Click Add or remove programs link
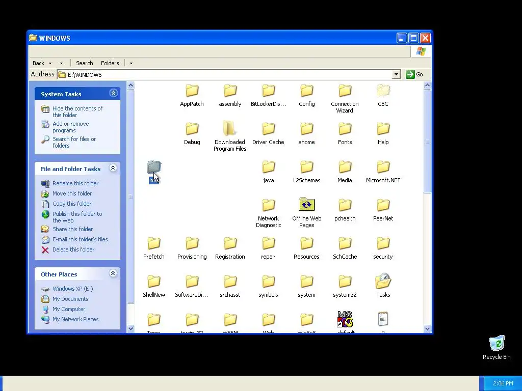 tap(71, 127)
